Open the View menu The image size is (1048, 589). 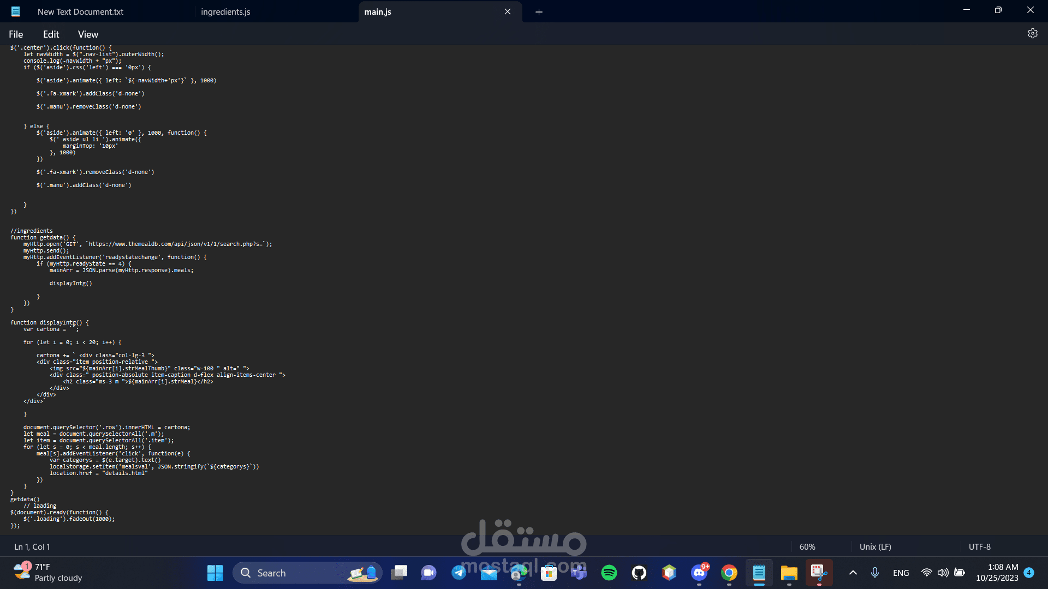tap(88, 34)
